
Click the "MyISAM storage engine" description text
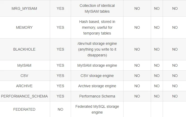point(97,65)
